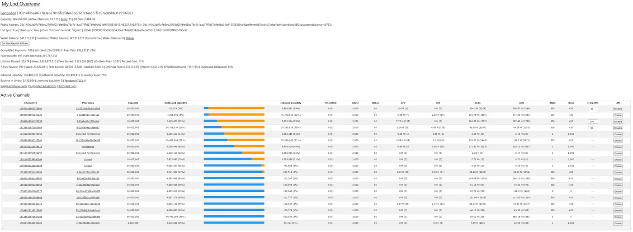
Task: Enable AR on channel 17034733649199104
Action: (618, 223)
